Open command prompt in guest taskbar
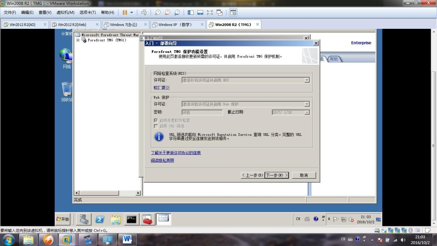This screenshot has height=246, width=437. pos(131,219)
